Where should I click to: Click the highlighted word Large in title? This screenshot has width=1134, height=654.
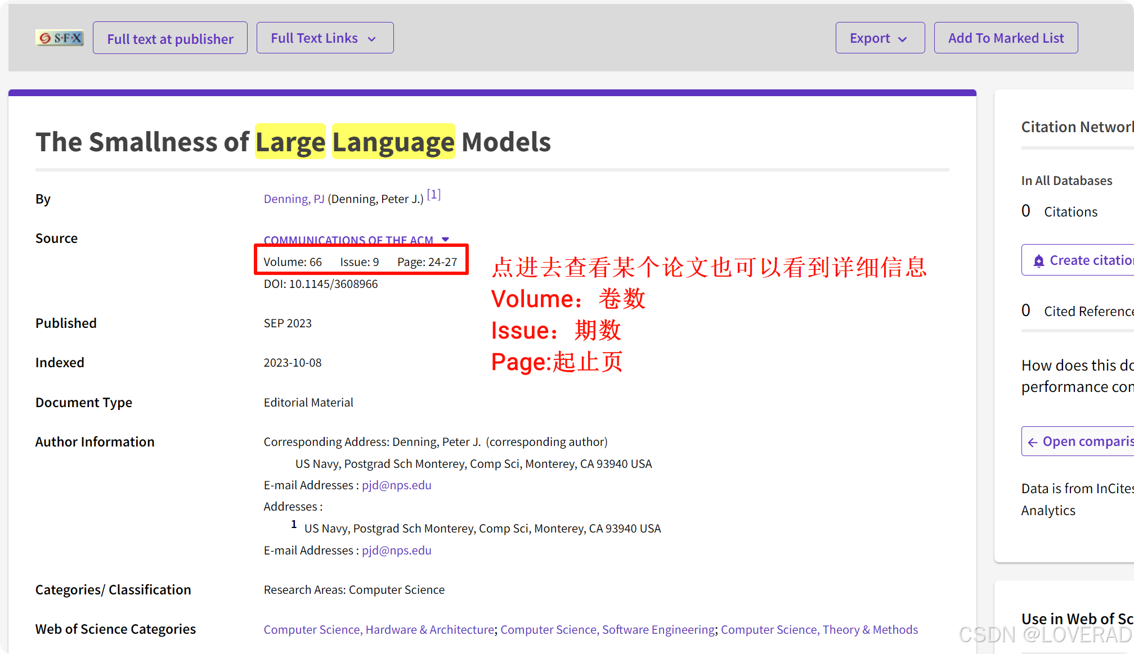coord(290,142)
